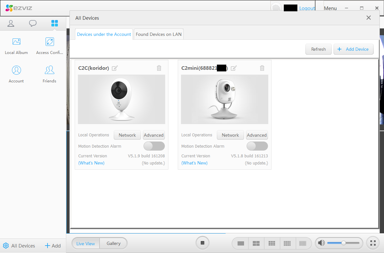Click version text V5.1.8 build 161213
Image resolution: width=384 pixels, height=253 pixels.
coord(249,156)
